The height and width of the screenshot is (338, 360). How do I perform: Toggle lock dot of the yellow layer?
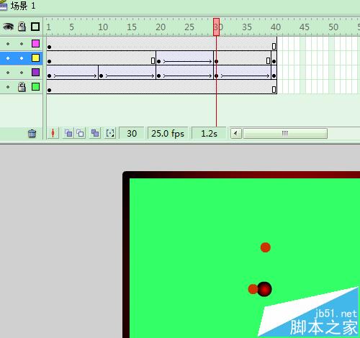coord(22,58)
